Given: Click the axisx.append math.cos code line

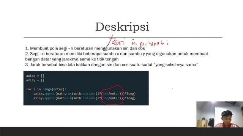Looking at the screenshot, I should (x=84, y=94).
